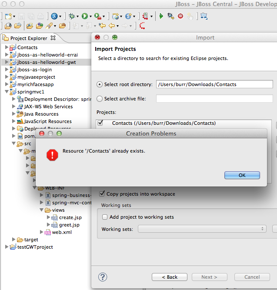Viewport: 277px width, 290px height.
Task: Select greet.jsp file
Action: (69, 225)
